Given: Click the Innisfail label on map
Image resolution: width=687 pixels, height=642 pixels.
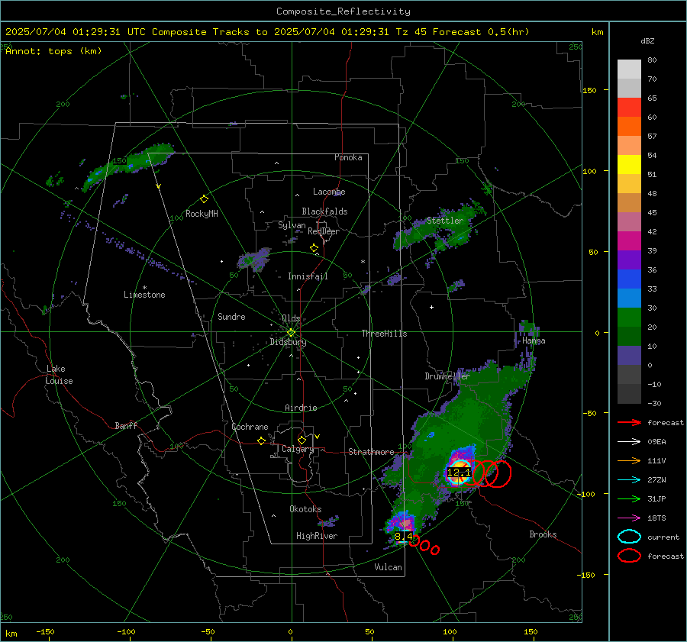Looking at the screenshot, I should tap(308, 276).
